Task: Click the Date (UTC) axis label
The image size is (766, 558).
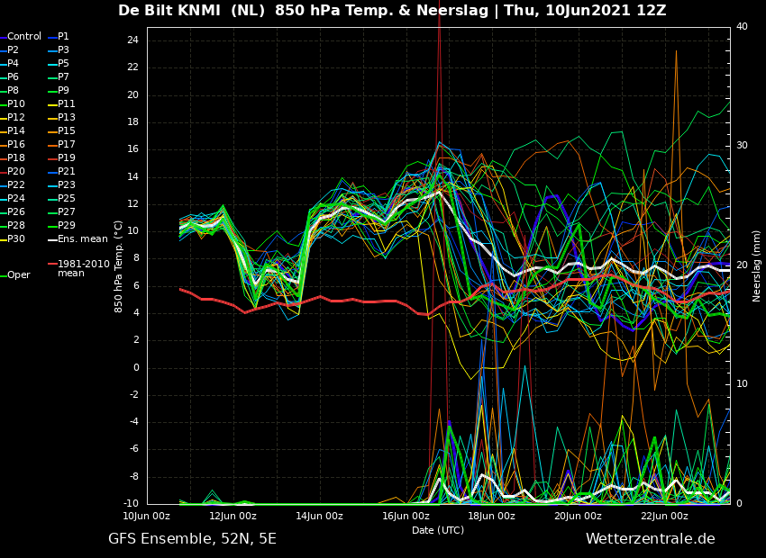Action: [x=438, y=531]
